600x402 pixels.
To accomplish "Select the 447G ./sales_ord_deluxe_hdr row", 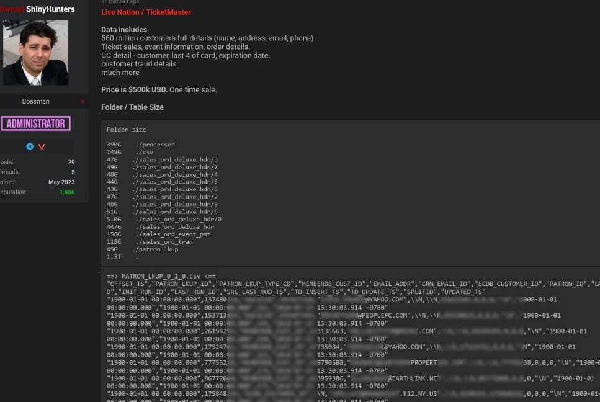I will pos(160,227).
